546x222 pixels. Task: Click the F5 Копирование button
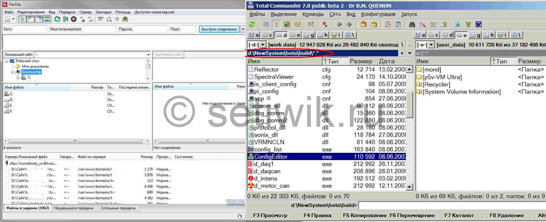[x=364, y=215]
